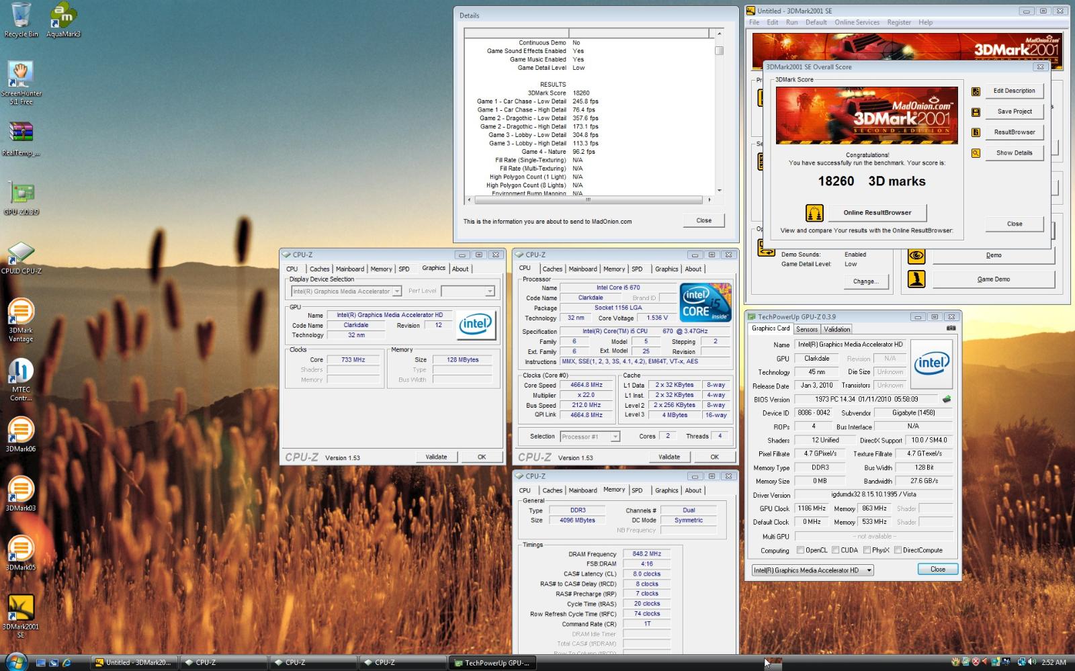Click the Untitled - 3DMark20... taskbar button
This screenshot has height=671, width=1075.
[x=134, y=662]
